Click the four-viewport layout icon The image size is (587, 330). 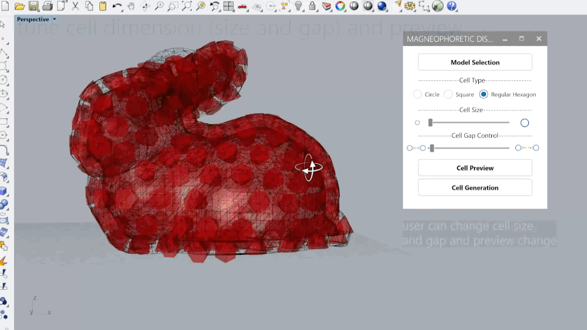pos(228,7)
